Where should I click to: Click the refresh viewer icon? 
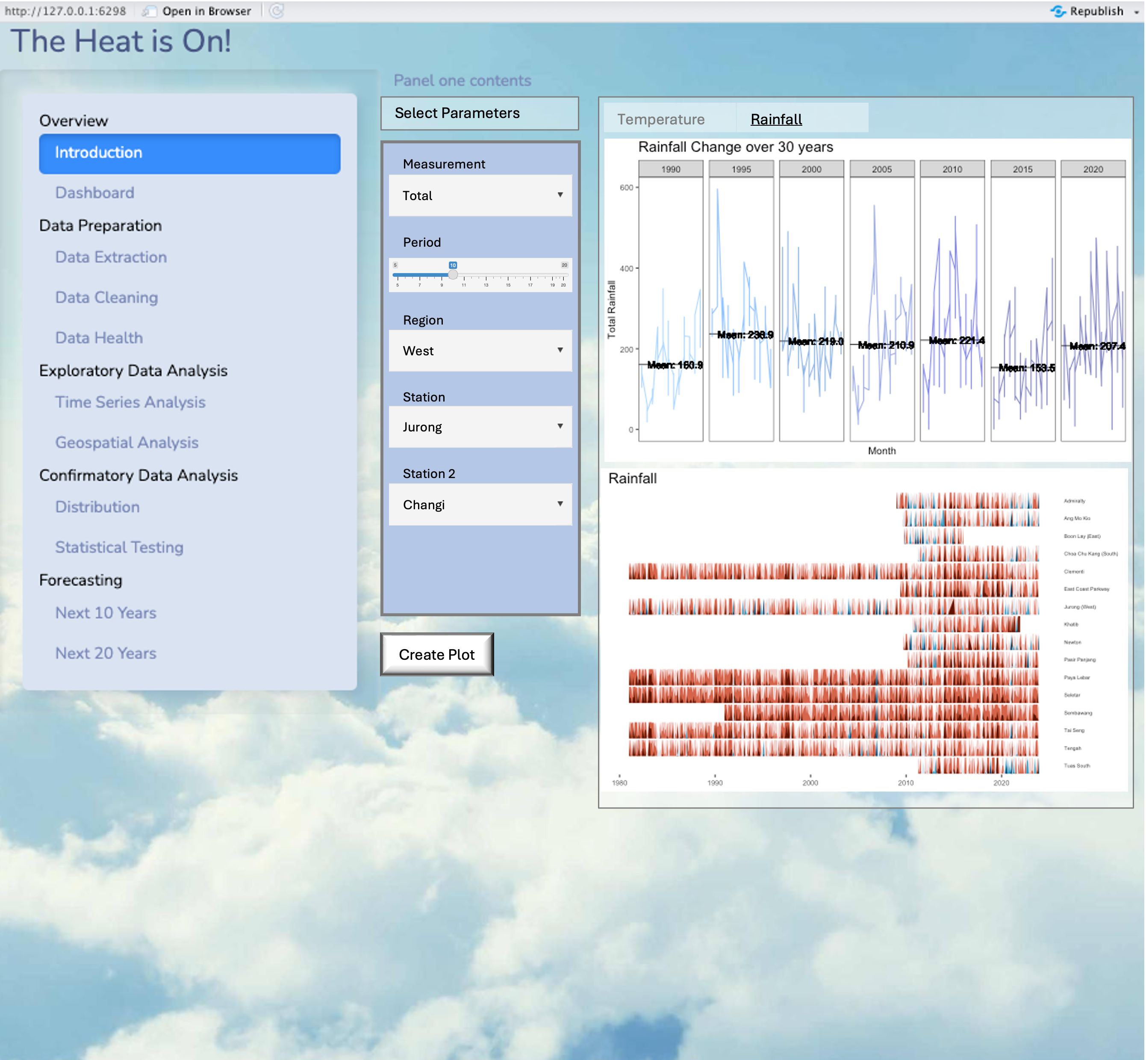[x=276, y=11]
